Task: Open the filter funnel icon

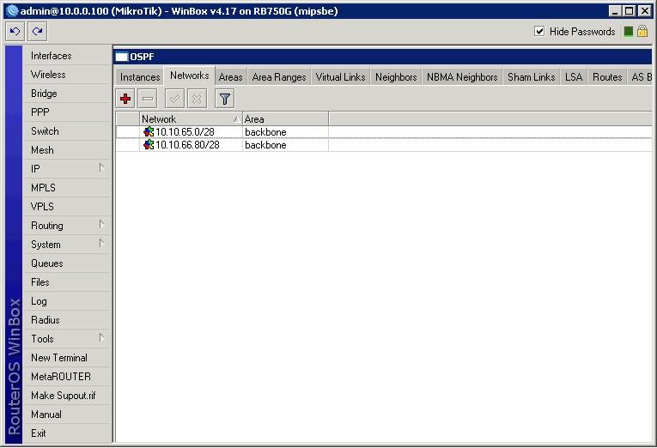Action: (225, 99)
